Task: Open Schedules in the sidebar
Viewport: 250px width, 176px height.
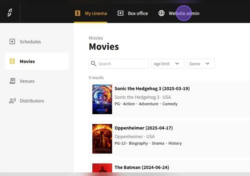Action: [30, 41]
